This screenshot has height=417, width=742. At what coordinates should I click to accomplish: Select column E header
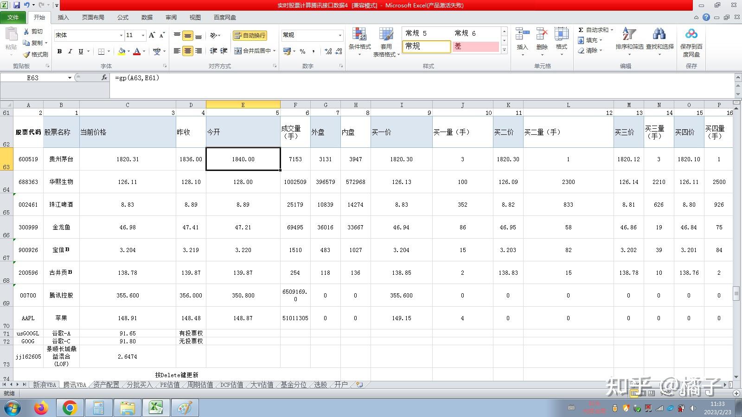243,105
